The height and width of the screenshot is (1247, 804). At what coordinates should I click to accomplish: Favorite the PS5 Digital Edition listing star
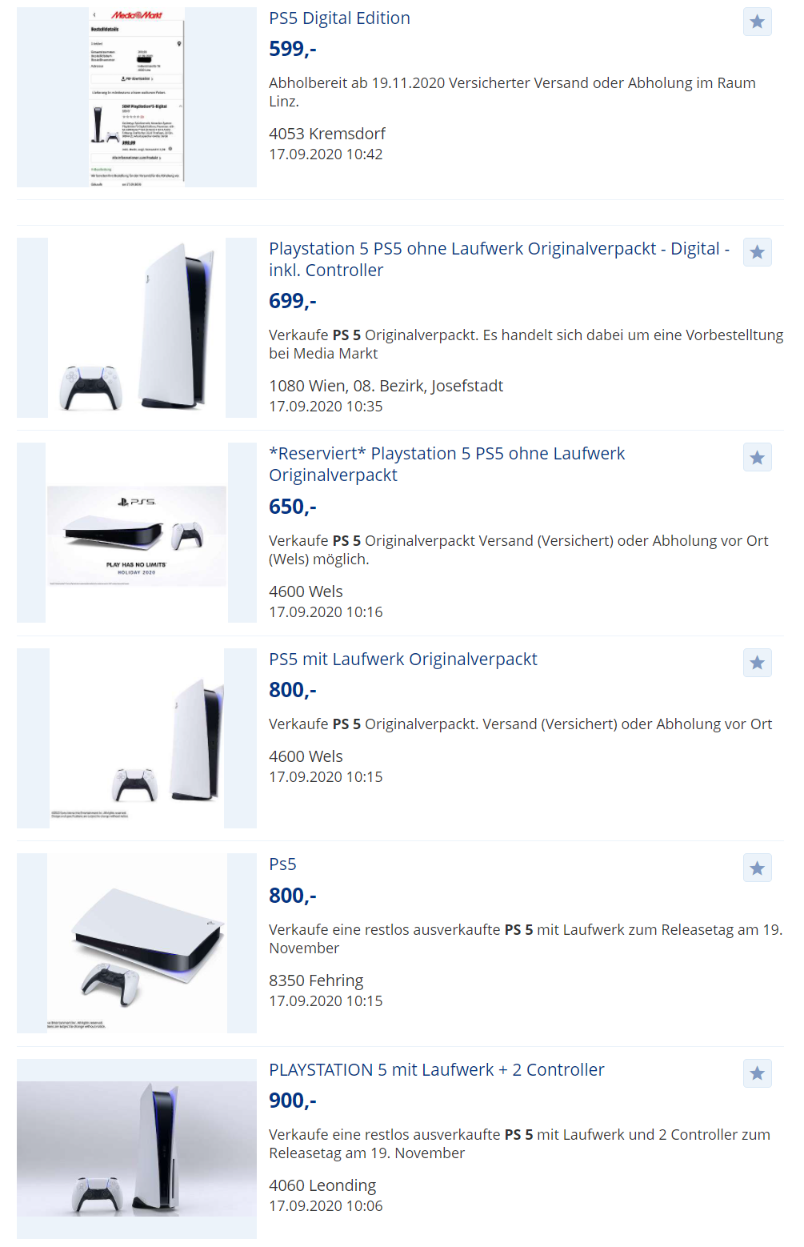757,22
